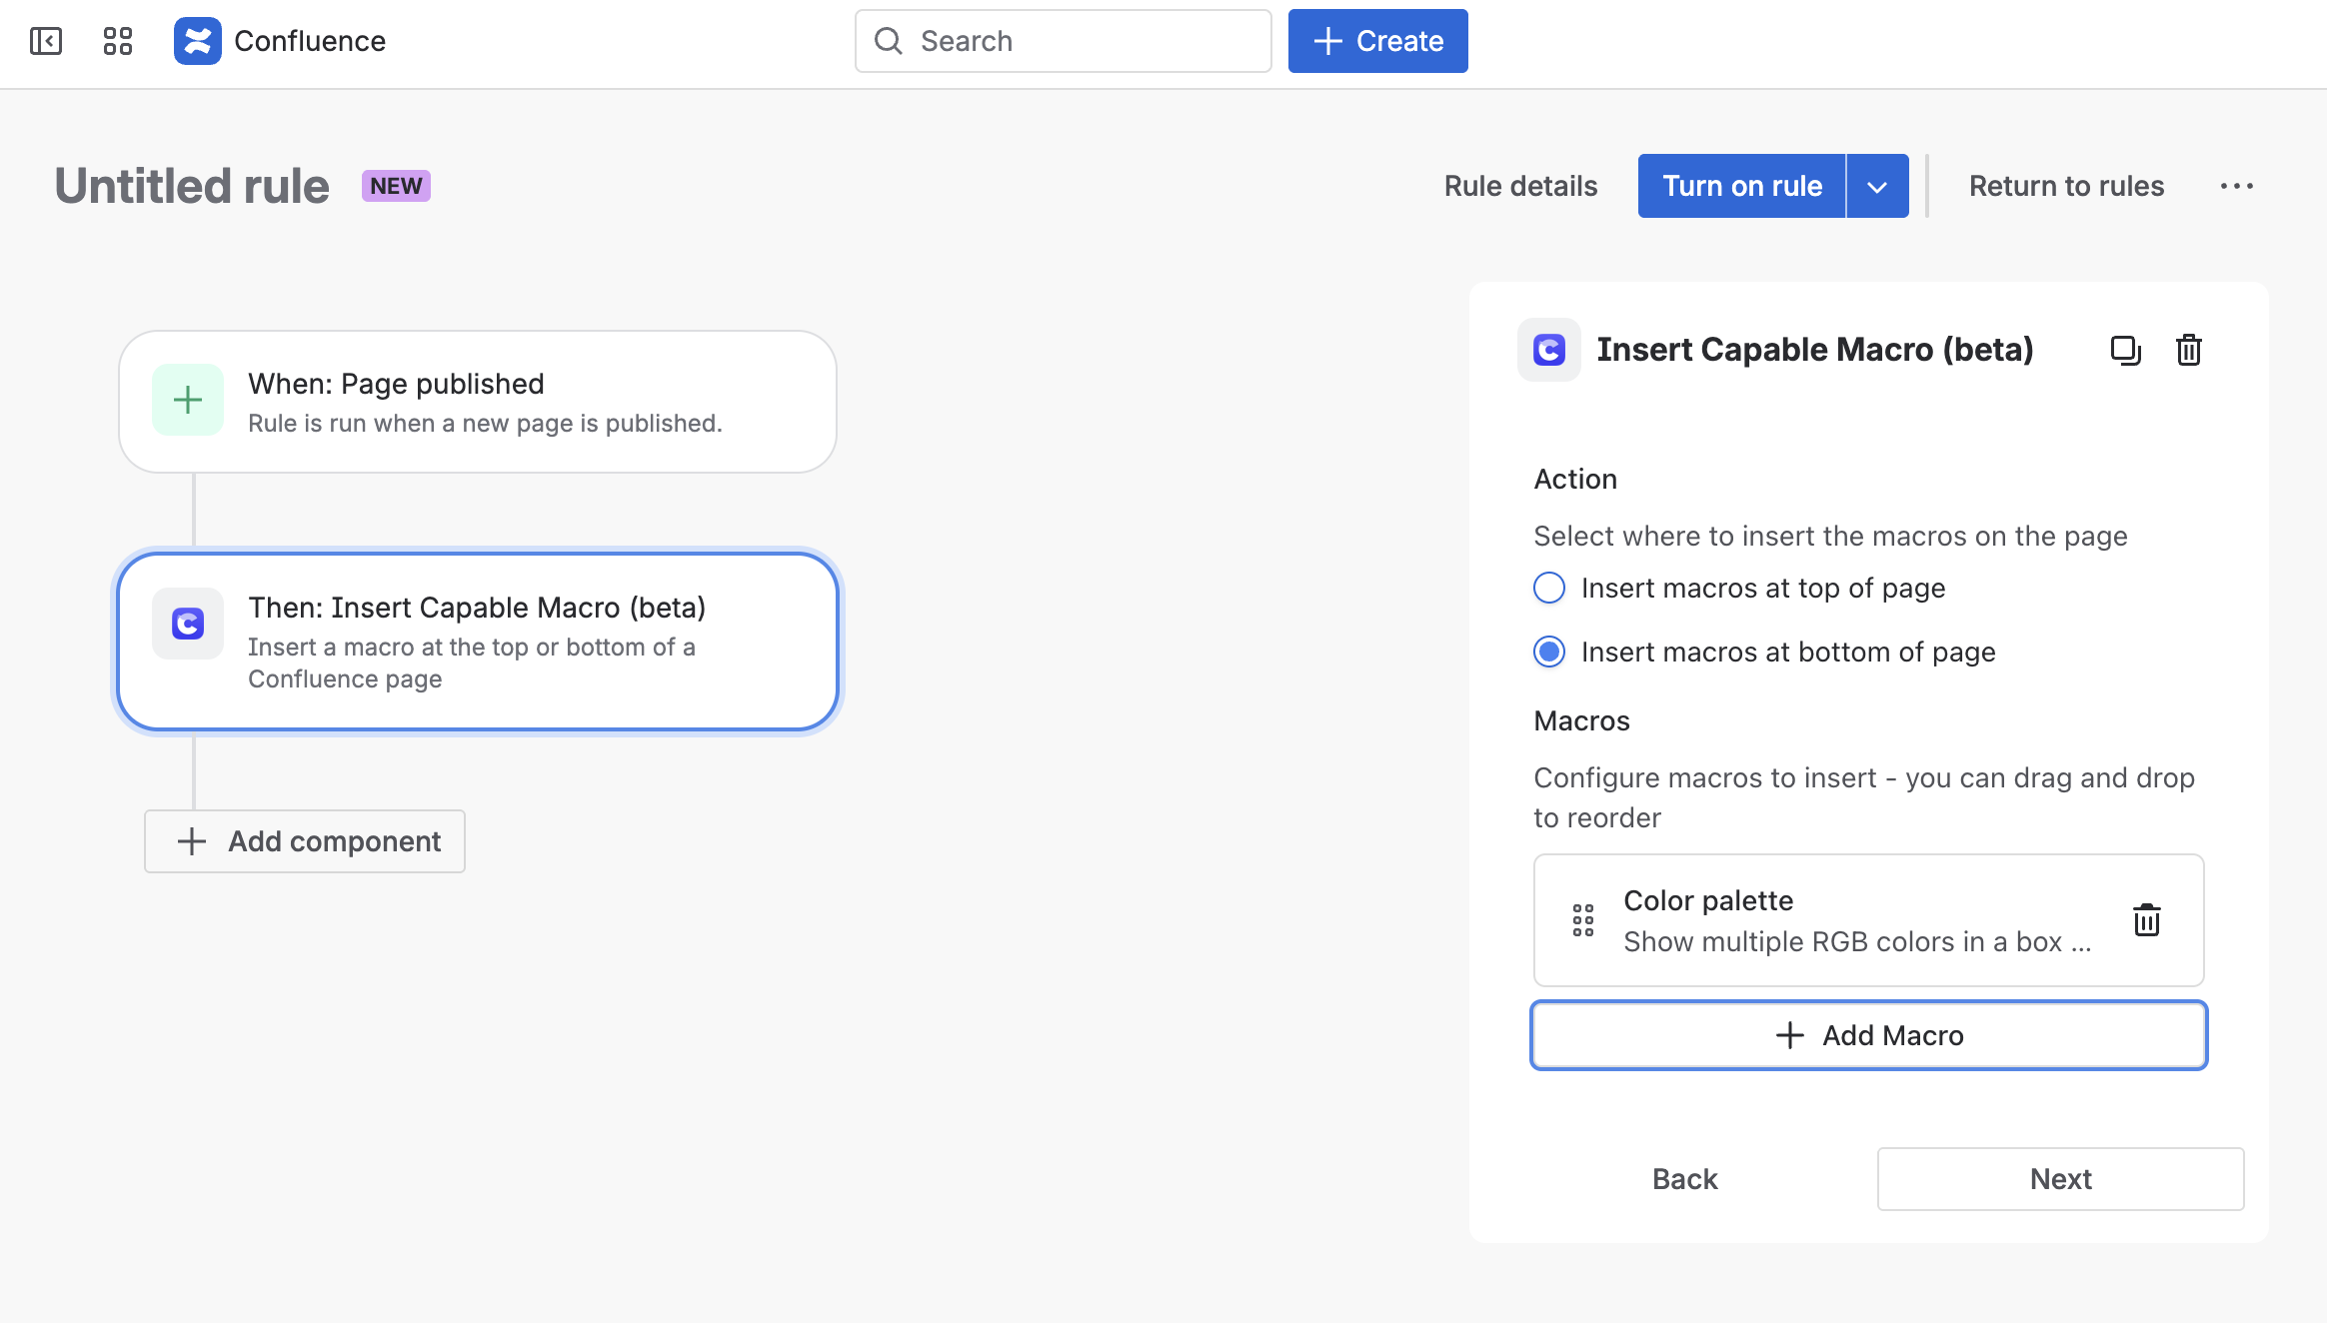
Task: Open the app switcher grid icon
Action: 118,41
